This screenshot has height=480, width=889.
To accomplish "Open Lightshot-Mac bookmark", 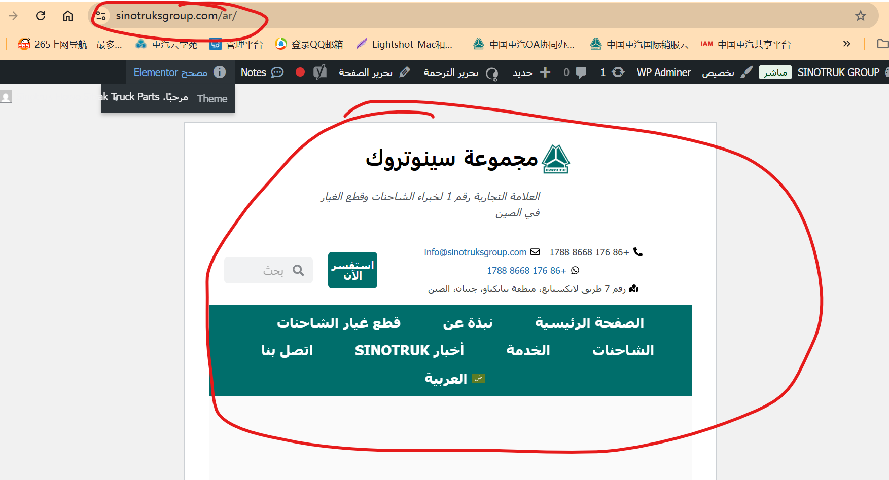I will coord(404,44).
